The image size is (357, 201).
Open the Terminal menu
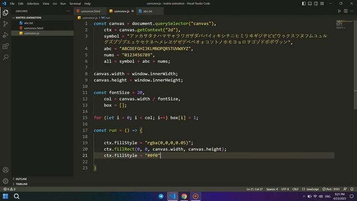pyautogui.click(x=75, y=4)
